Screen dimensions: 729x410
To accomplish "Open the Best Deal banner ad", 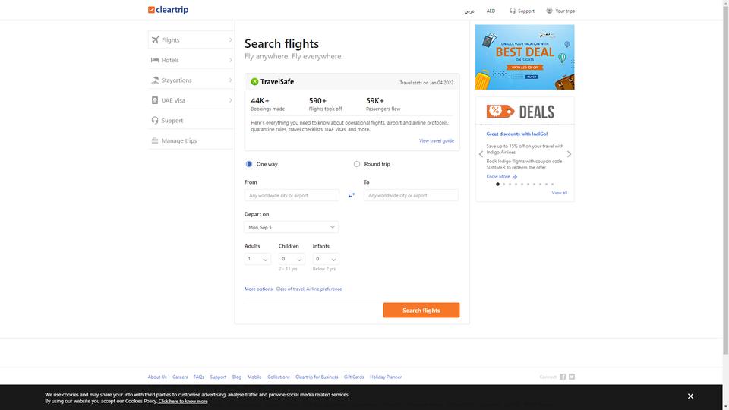I will [x=525, y=57].
